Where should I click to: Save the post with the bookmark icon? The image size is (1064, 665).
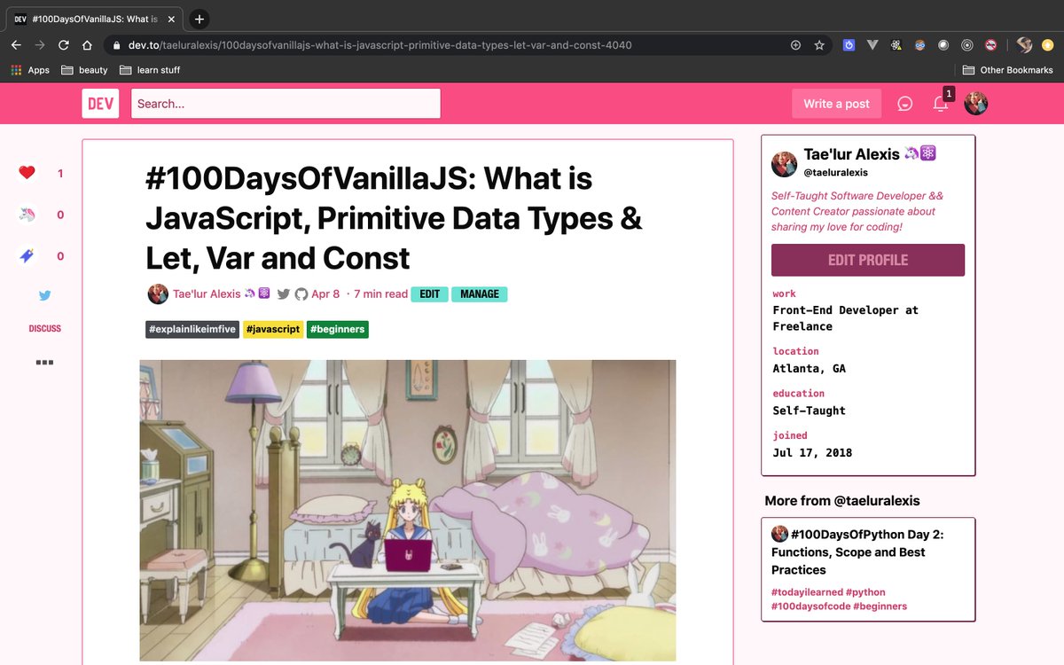tap(27, 256)
